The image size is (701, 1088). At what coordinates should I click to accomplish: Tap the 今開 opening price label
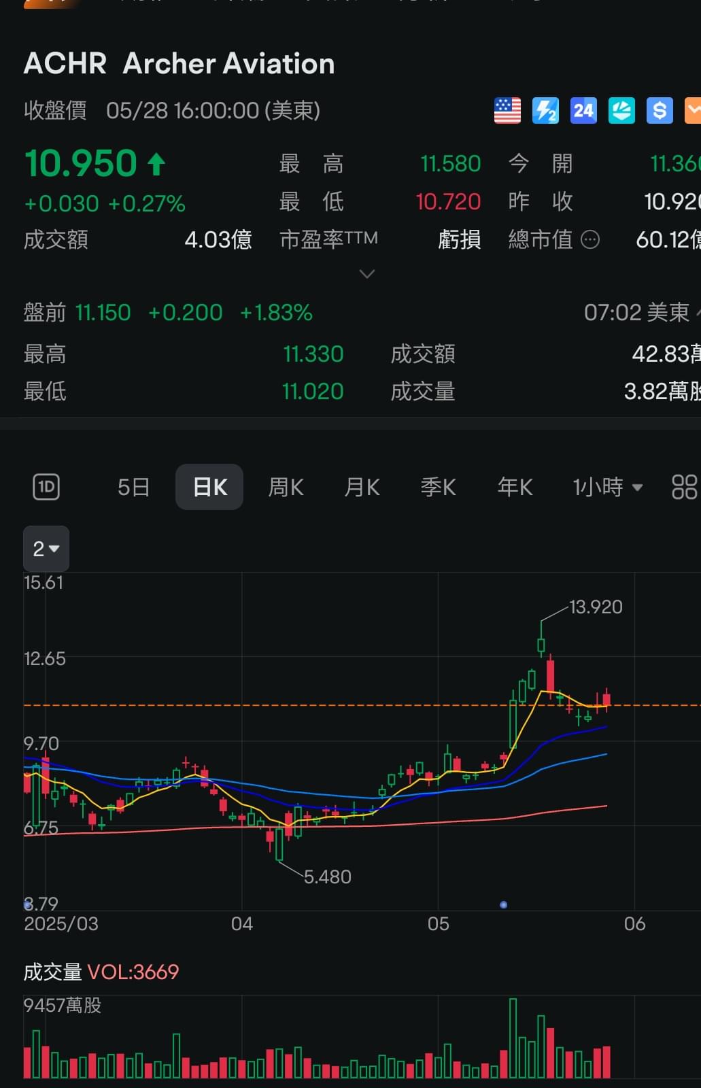tap(541, 164)
